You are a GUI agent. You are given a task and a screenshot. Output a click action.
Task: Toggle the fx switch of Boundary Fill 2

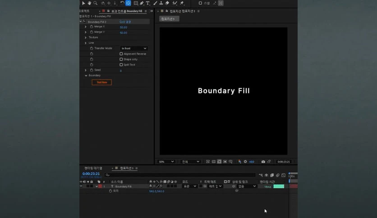pos(84,21)
